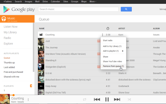Select the Queue auto playlist
This screenshot has height=104, width=166.
coord(7,58)
